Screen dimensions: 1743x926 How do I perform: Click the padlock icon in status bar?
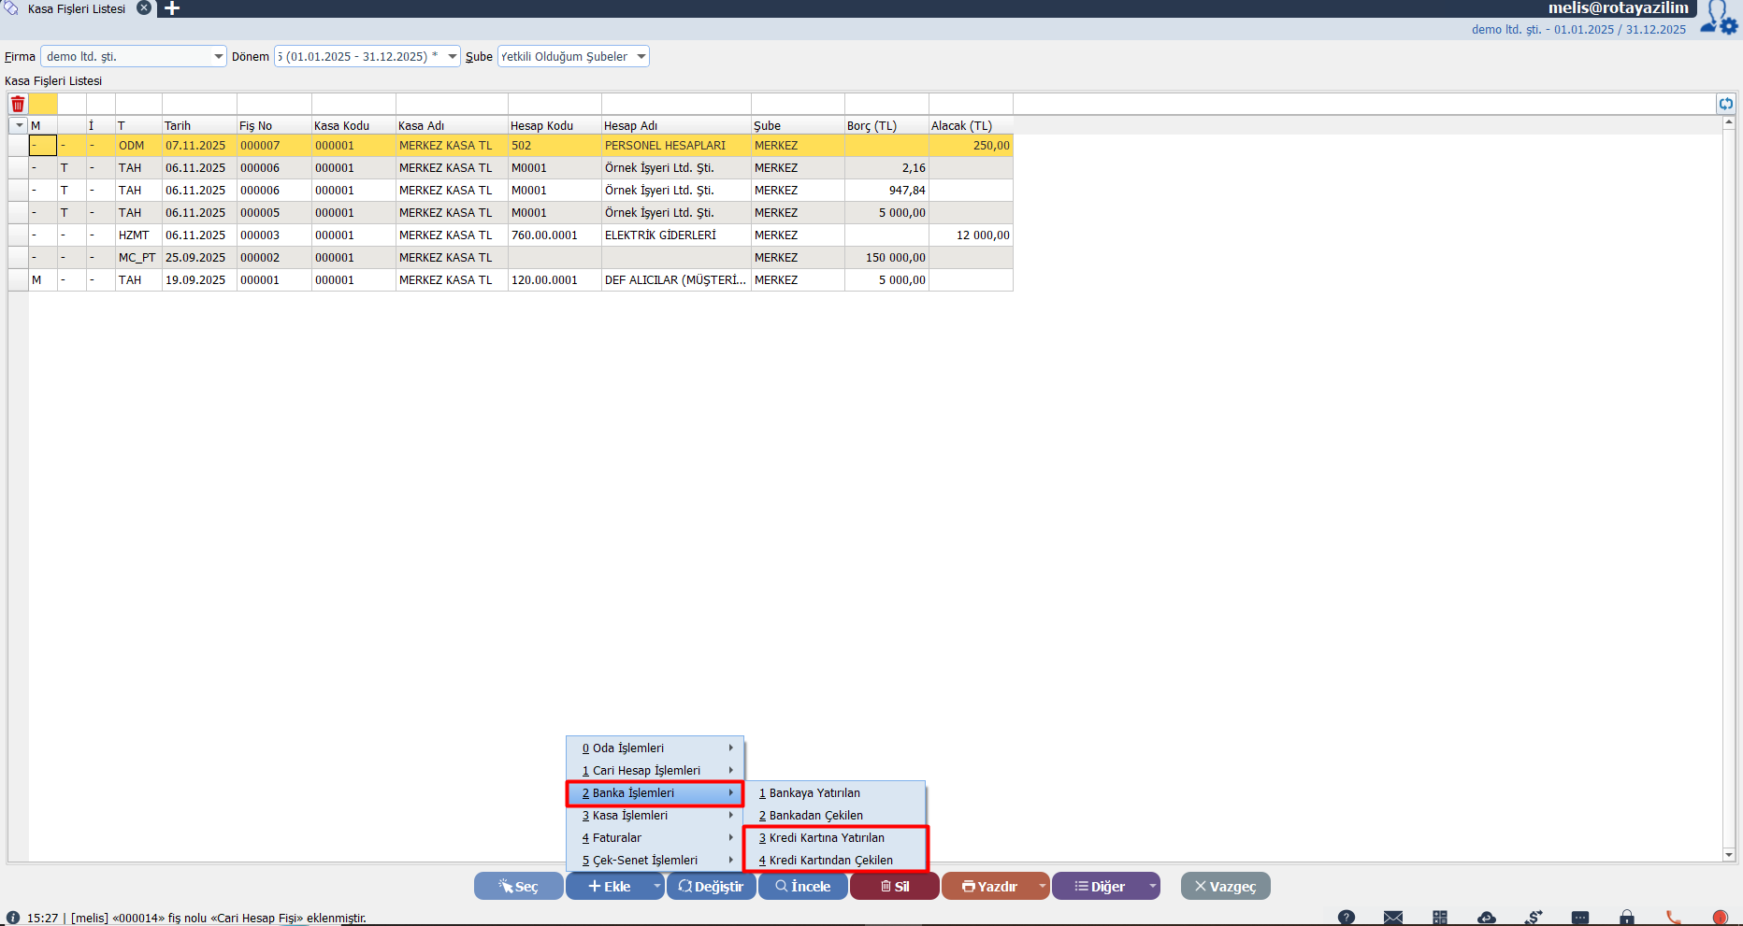tap(1627, 918)
